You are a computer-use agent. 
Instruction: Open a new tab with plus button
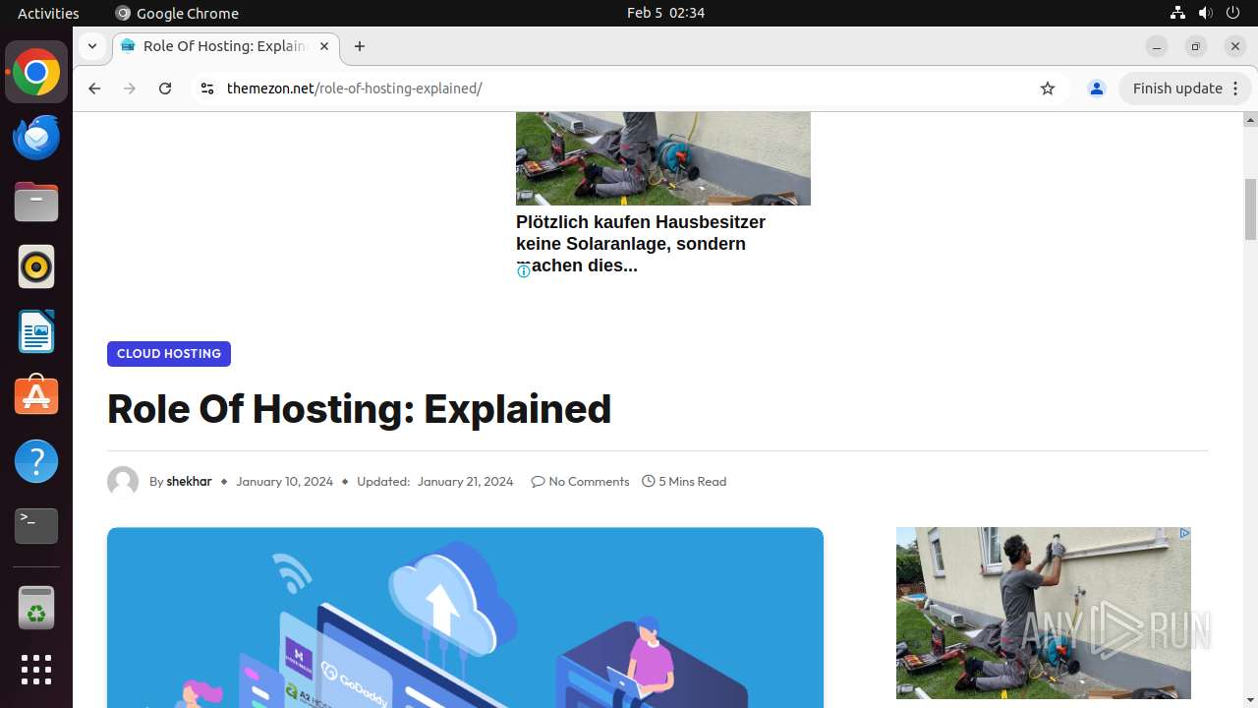pos(360,46)
